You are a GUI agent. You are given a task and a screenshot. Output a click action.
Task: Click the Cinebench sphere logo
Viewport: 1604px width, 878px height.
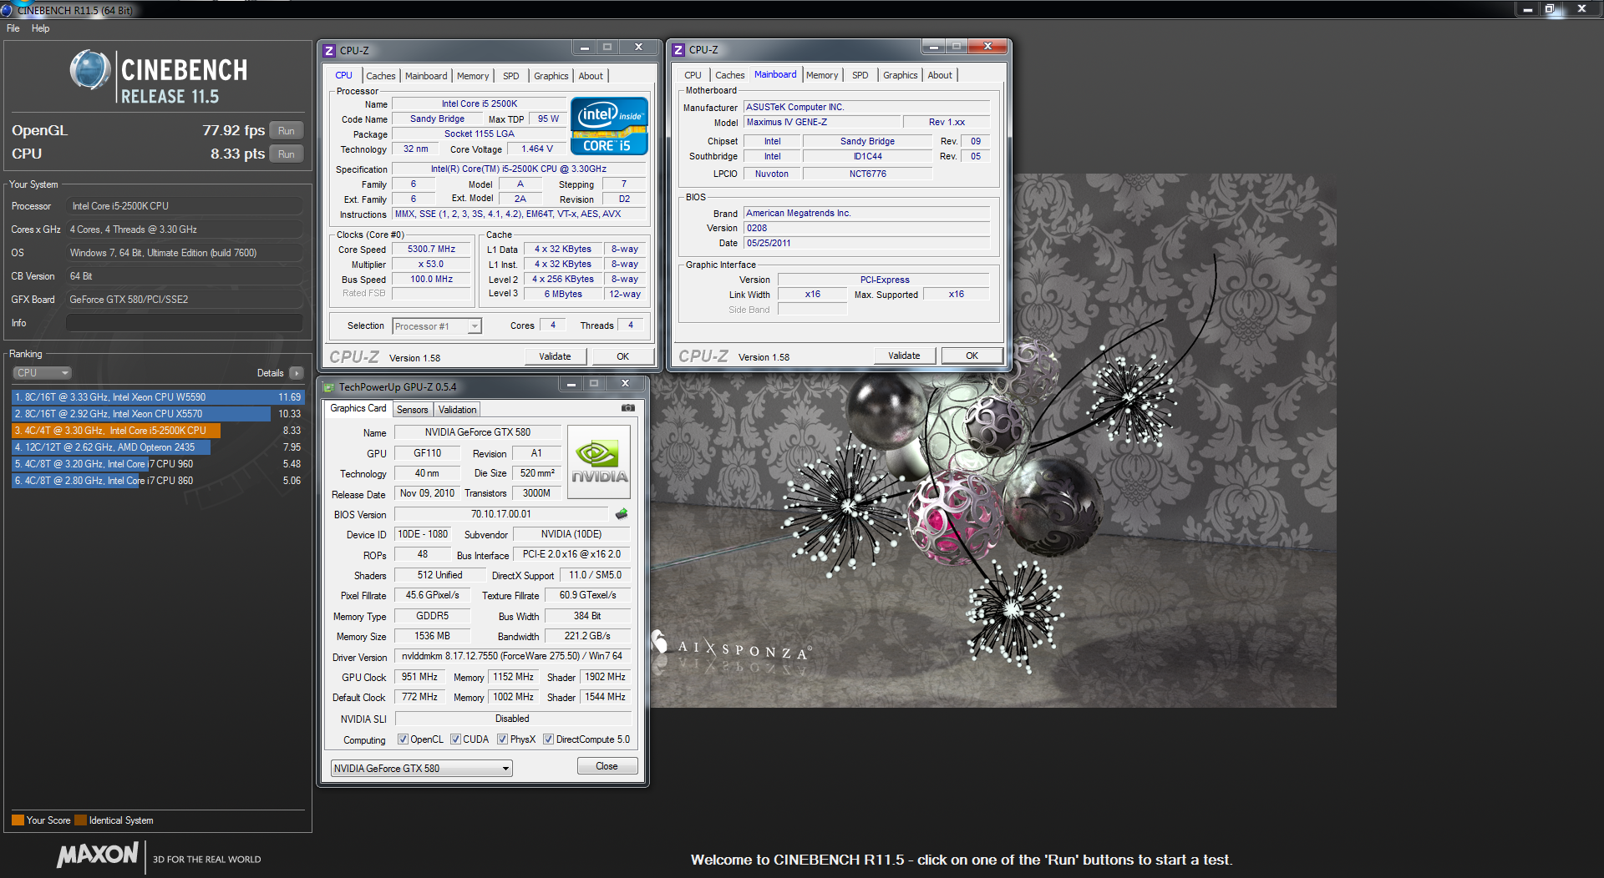pyautogui.click(x=90, y=70)
